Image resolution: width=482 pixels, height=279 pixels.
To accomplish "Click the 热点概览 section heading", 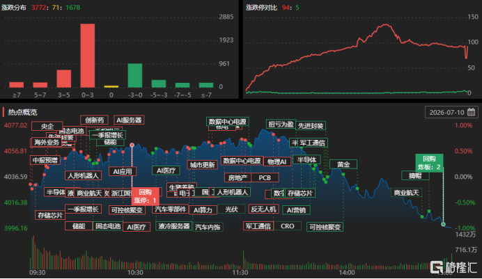I will (x=22, y=112).
